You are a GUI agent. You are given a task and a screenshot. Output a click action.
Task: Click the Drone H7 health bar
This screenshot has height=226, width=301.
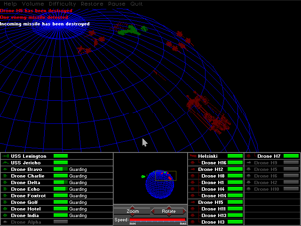291,156
